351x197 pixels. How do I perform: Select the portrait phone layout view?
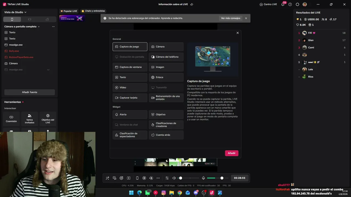coord(12,19)
